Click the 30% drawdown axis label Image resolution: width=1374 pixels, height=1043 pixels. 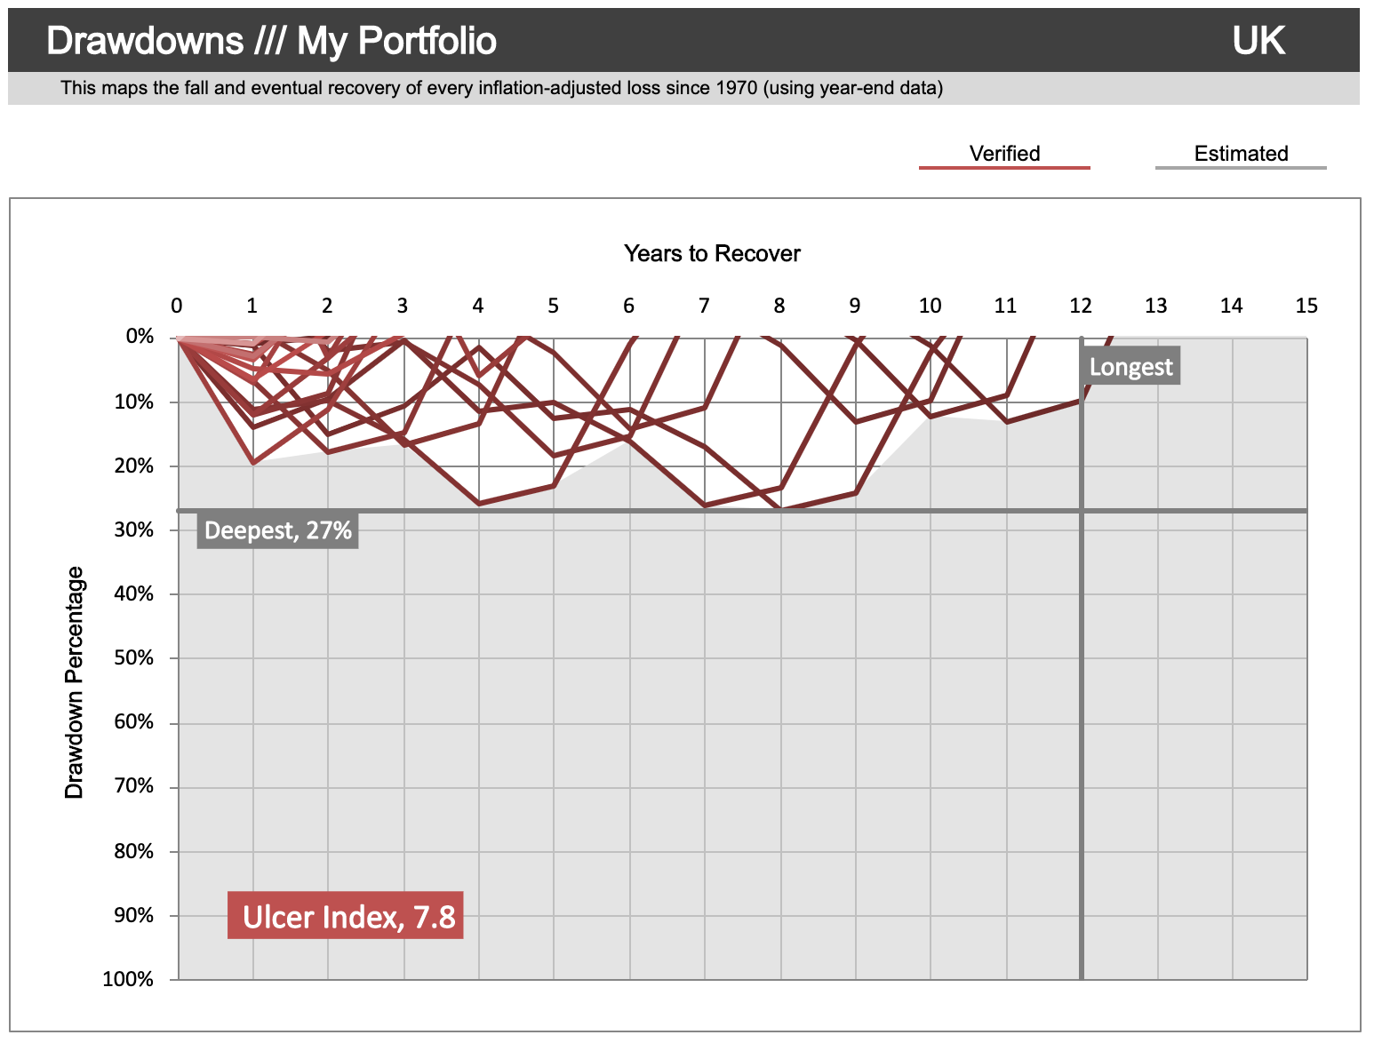point(133,529)
